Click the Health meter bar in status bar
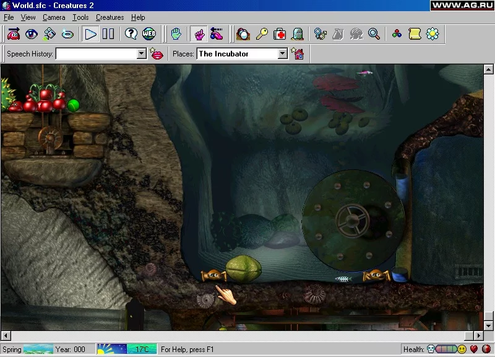495x357 pixels. (x=446, y=349)
